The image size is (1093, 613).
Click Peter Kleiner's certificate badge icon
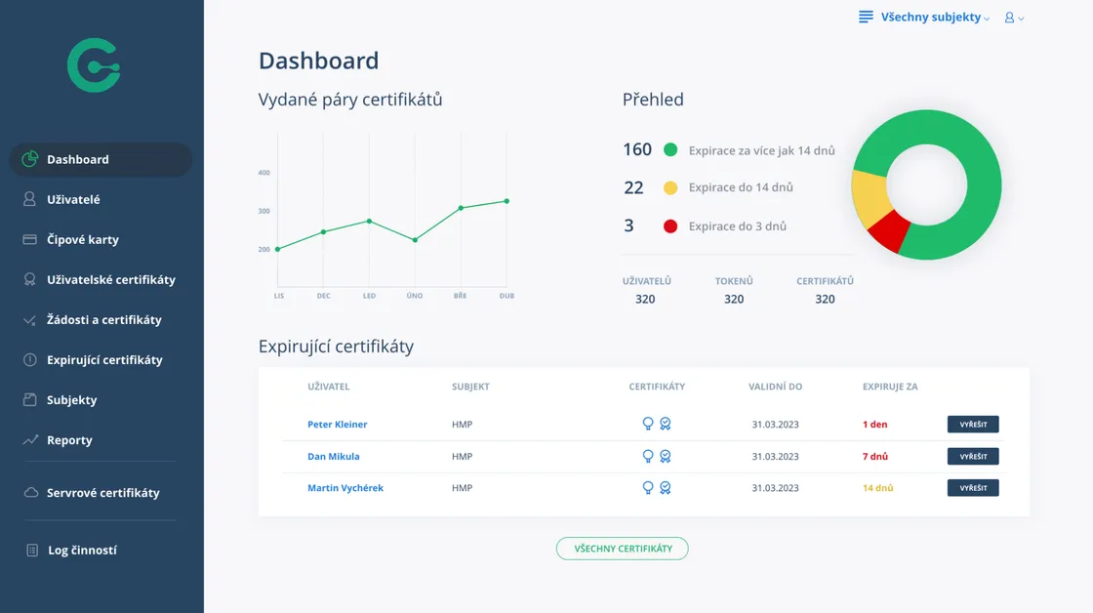(x=666, y=425)
